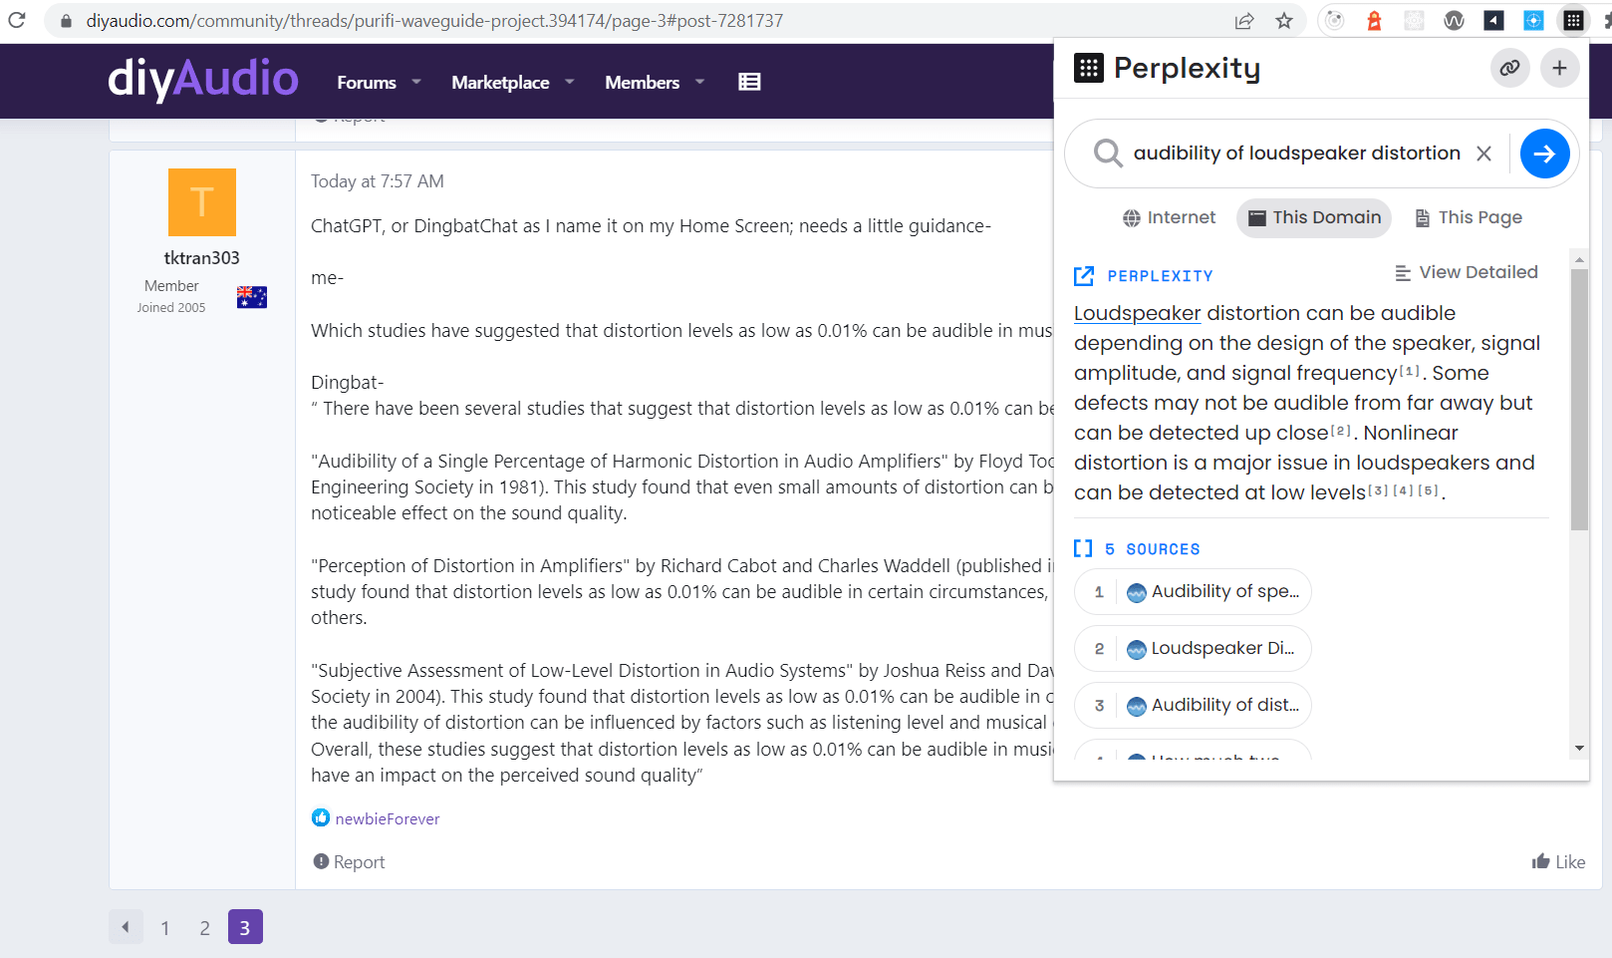Click the 5 SOURCES heading
Screen dimensions: 1612x958
point(1137,549)
